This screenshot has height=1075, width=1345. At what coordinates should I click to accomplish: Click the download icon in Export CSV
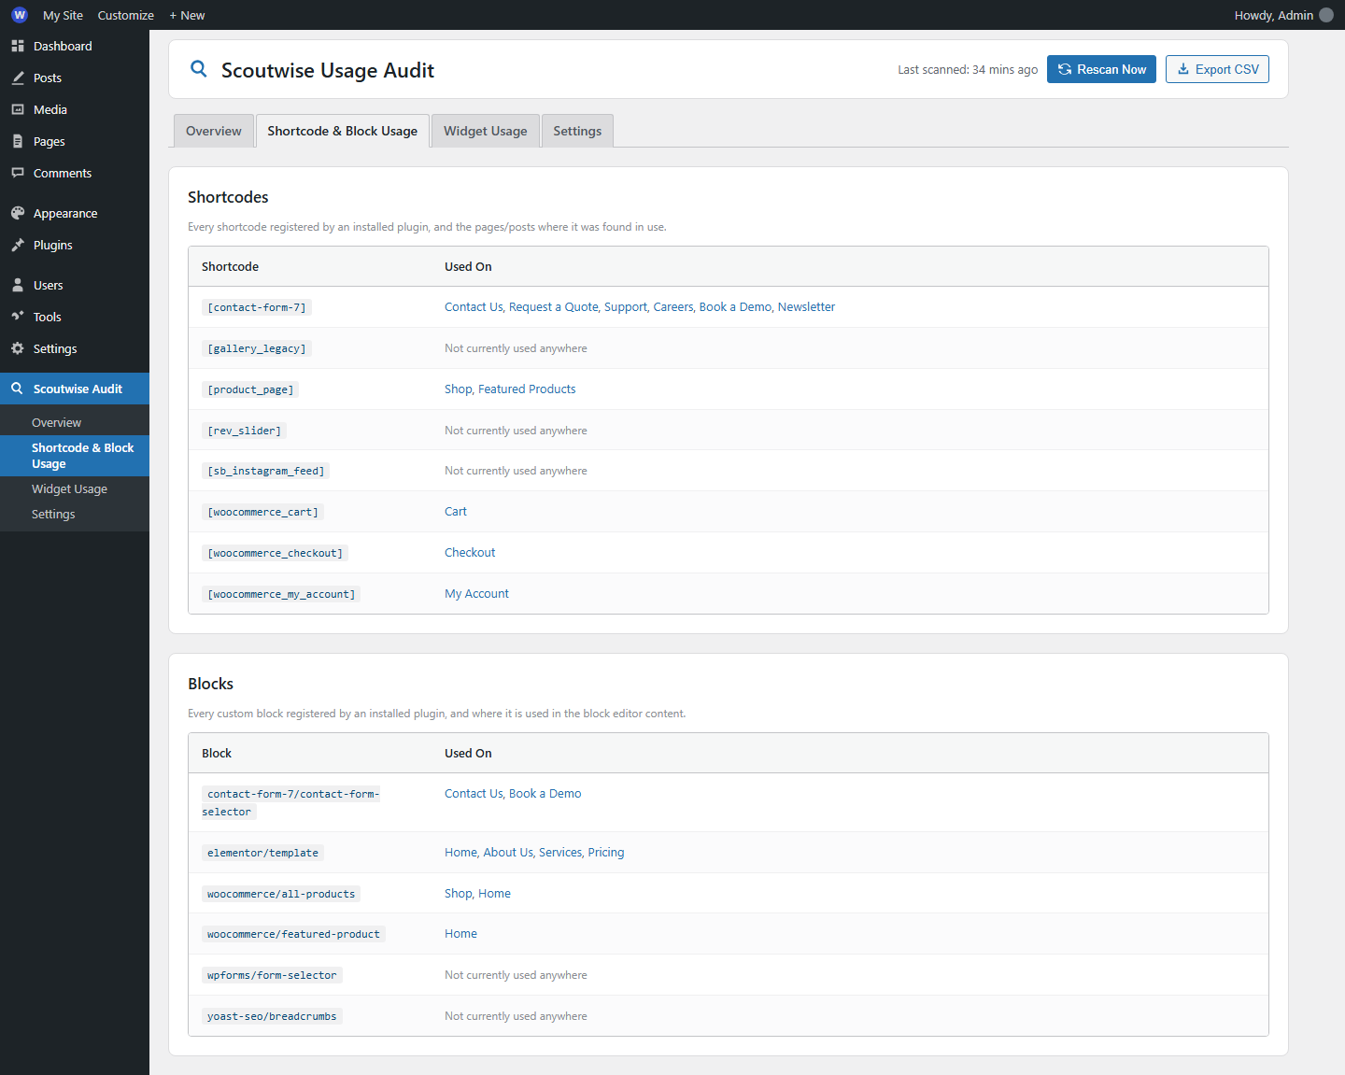1183,69
